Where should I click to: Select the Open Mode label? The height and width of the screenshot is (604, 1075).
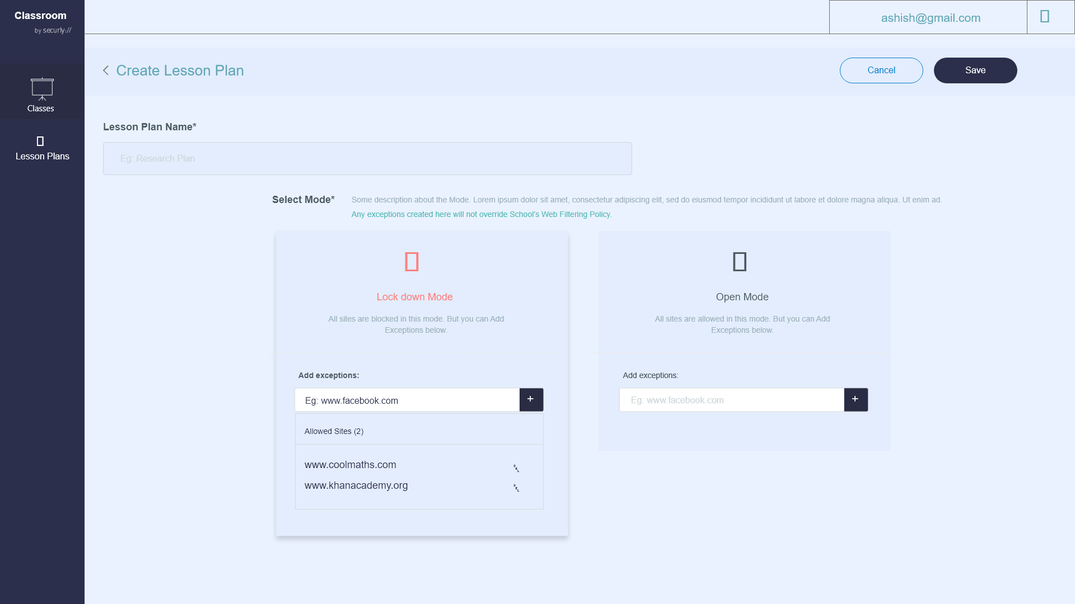click(742, 297)
